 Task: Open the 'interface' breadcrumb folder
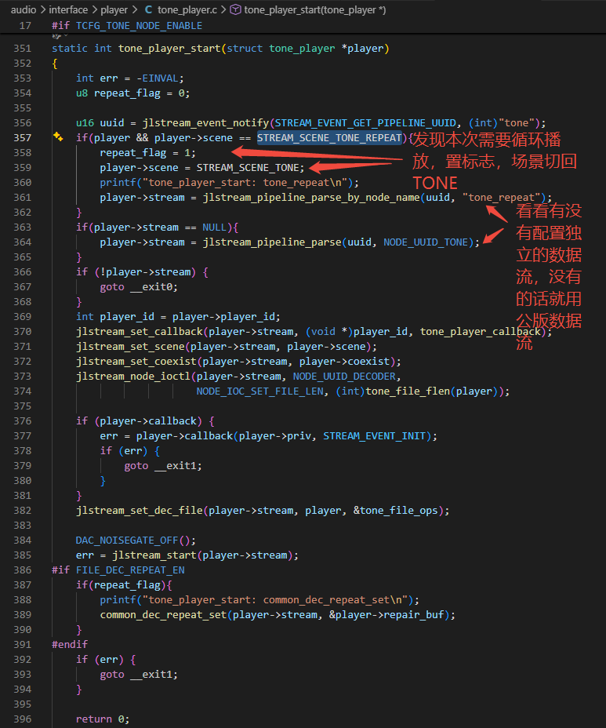point(68,9)
